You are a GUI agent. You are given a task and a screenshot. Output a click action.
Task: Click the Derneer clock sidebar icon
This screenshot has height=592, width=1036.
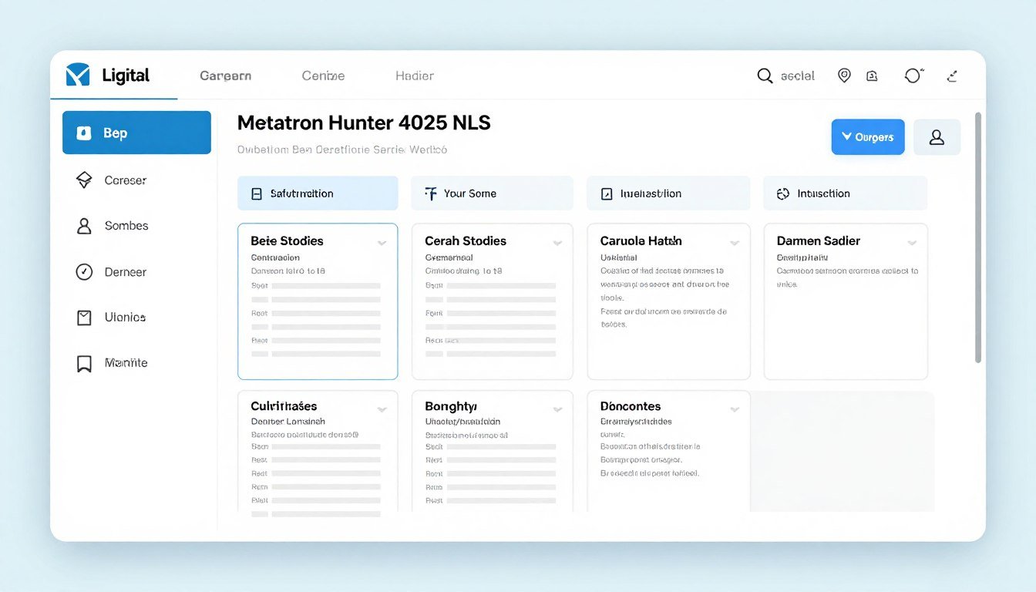[84, 271]
